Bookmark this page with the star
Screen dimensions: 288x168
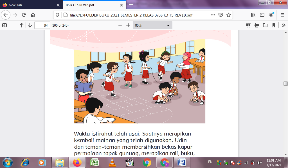point(228,15)
